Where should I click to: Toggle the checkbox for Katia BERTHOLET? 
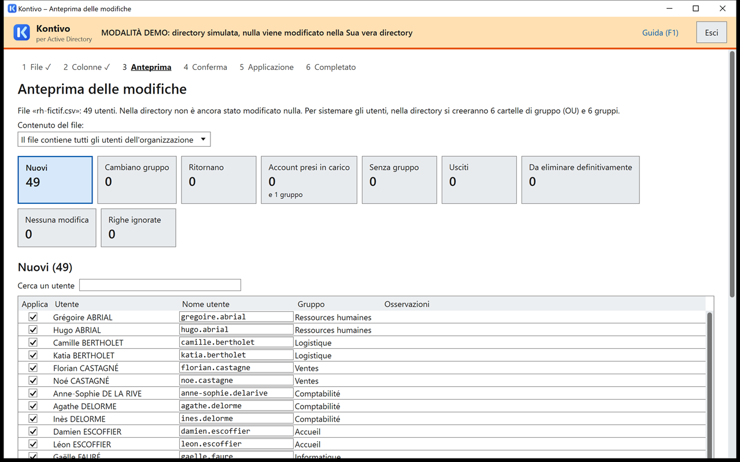(33, 355)
